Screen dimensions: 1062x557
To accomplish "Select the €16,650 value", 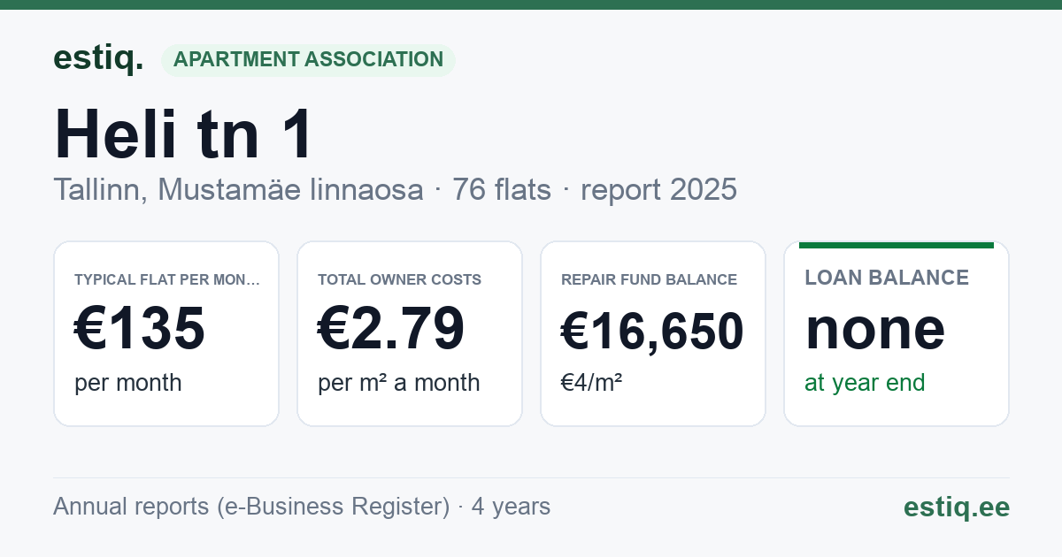I will coord(652,332).
